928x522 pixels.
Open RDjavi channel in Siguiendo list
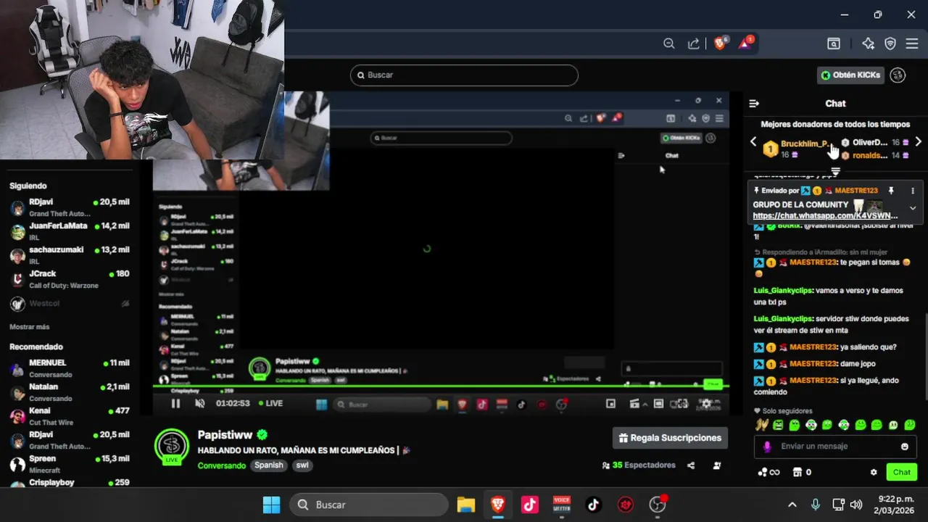tap(70, 207)
